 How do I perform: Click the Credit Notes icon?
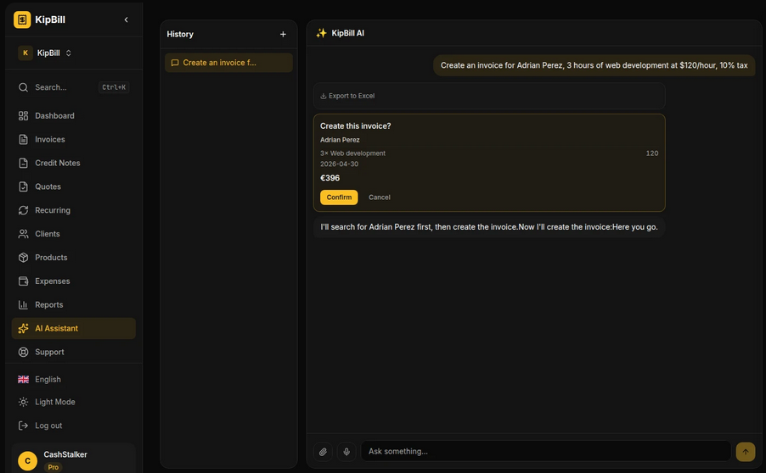click(23, 163)
